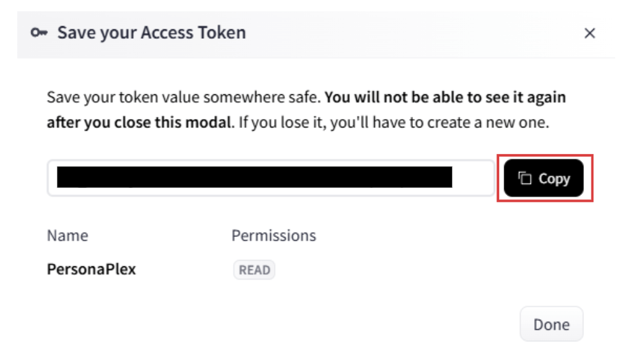
Task: Click the clipboard icon inside the Copy button
Action: click(x=525, y=178)
